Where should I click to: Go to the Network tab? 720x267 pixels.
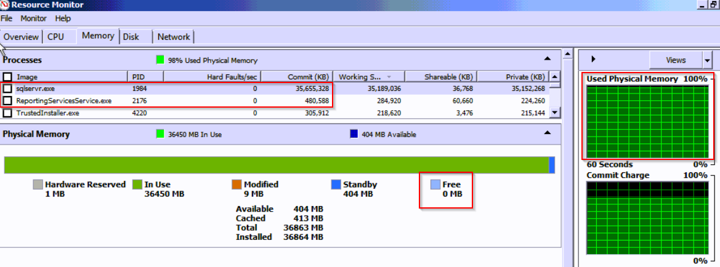tap(174, 37)
